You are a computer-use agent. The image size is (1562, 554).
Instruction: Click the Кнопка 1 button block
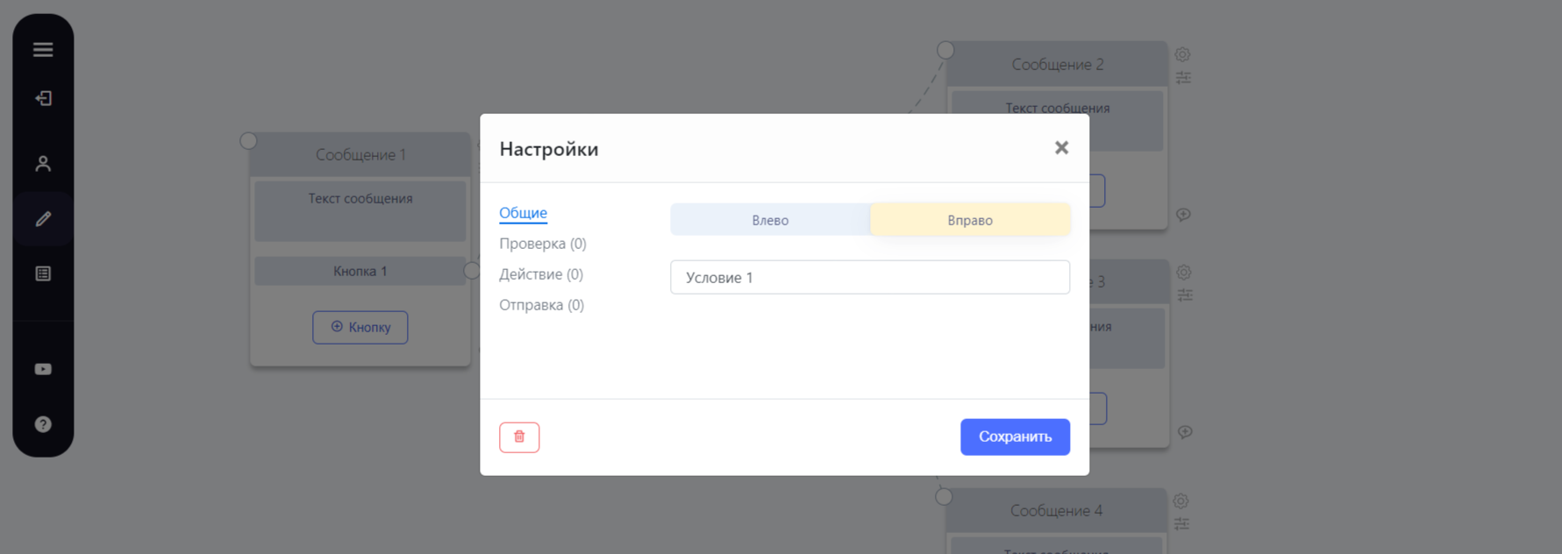pos(360,272)
